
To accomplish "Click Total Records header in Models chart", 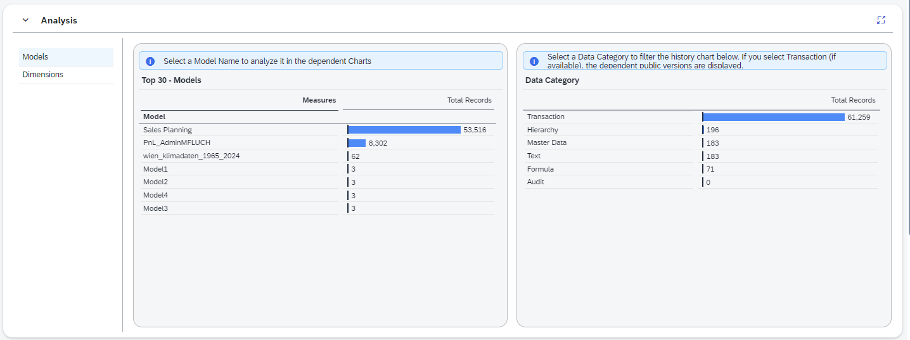I will click(x=469, y=100).
